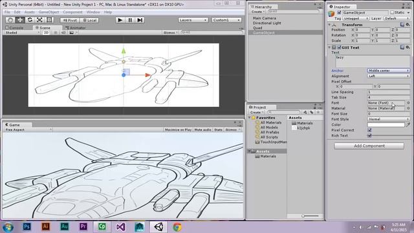Open Free Aspect dropdown in Game view
Viewport: 414px width, 233px height.
(x=28, y=129)
